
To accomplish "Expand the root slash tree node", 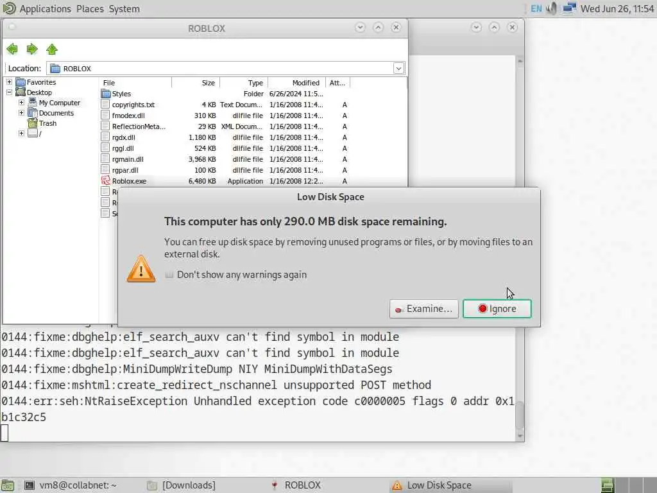I will click(x=21, y=134).
